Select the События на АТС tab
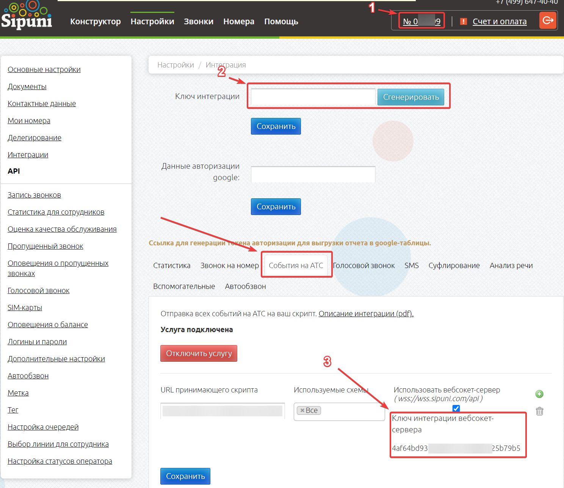The image size is (564, 488). (x=296, y=265)
